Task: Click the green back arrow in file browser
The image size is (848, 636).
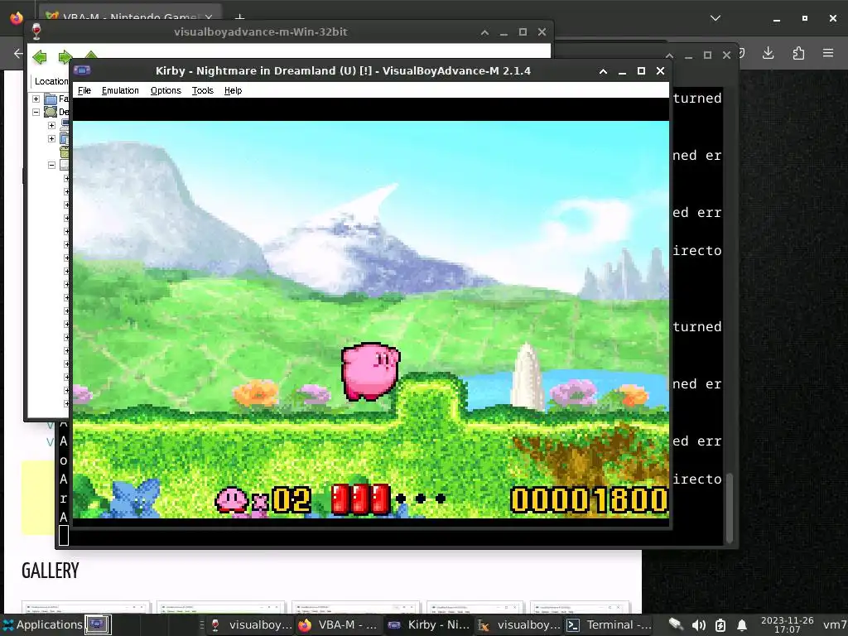Action: tap(40, 57)
